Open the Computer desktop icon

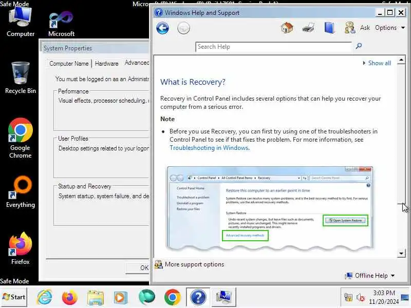click(21, 22)
